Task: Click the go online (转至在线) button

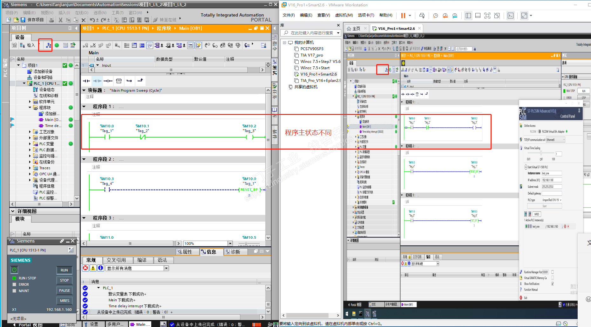Action: click(x=165, y=20)
